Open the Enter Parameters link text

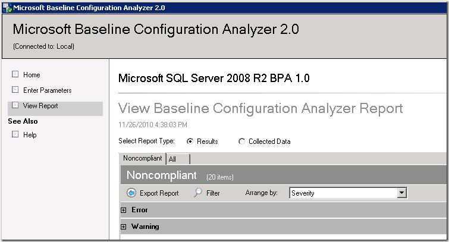48,90
